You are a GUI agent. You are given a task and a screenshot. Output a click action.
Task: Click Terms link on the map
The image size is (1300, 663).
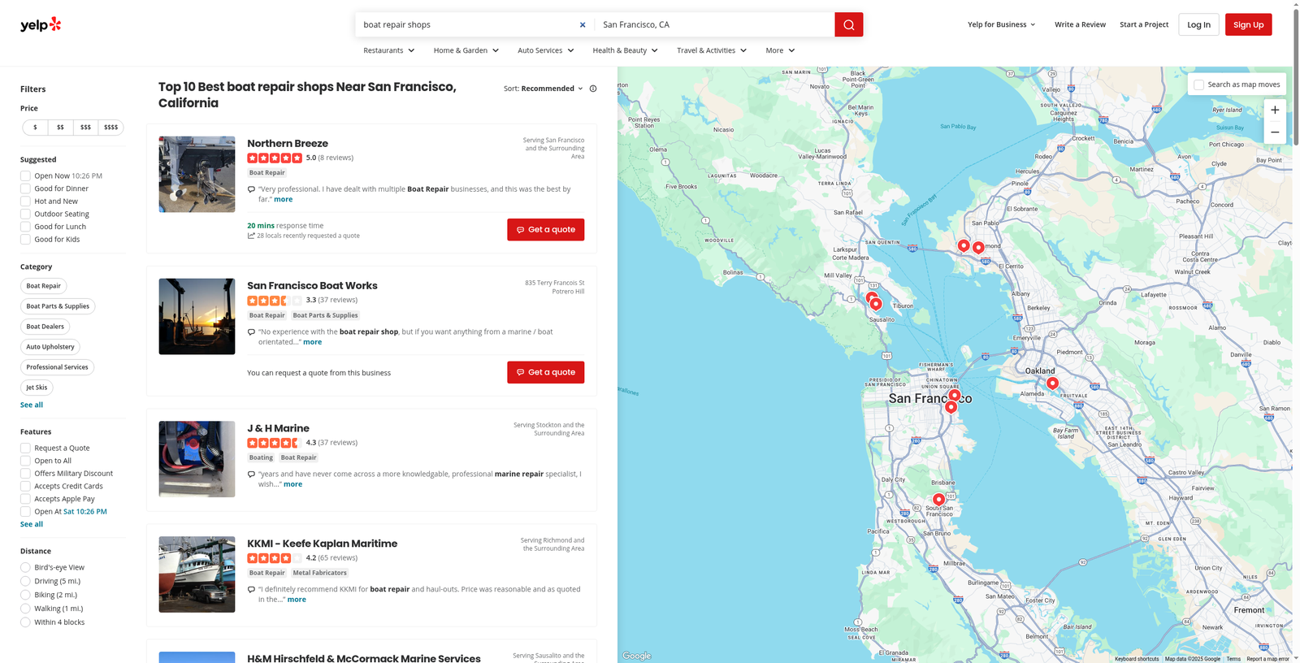click(x=1233, y=659)
